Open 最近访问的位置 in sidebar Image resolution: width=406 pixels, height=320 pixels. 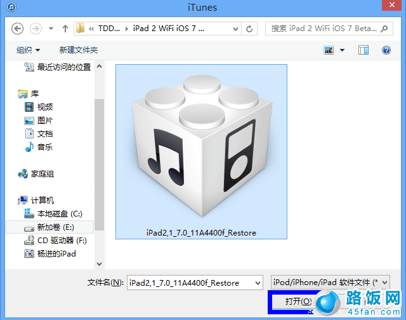coord(58,67)
